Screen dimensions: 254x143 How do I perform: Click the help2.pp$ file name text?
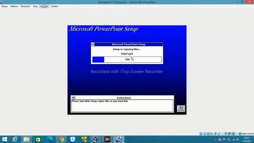point(127,54)
